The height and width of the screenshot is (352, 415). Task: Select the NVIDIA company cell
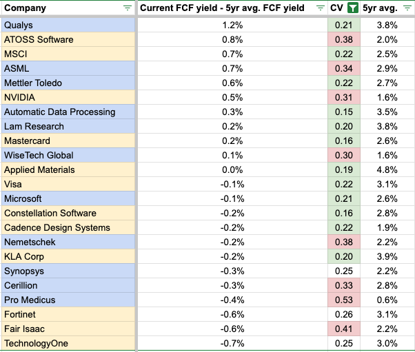[x=68, y=97]
